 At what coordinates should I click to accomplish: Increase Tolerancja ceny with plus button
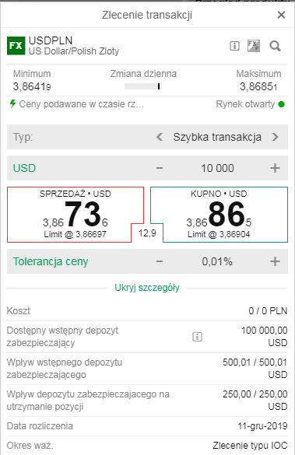tap(275, 261)
